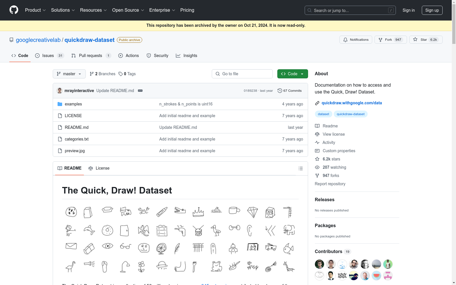Click the preview.jpg file icon
This screenshot has height=285, width=456.
(x=60, y=151)
